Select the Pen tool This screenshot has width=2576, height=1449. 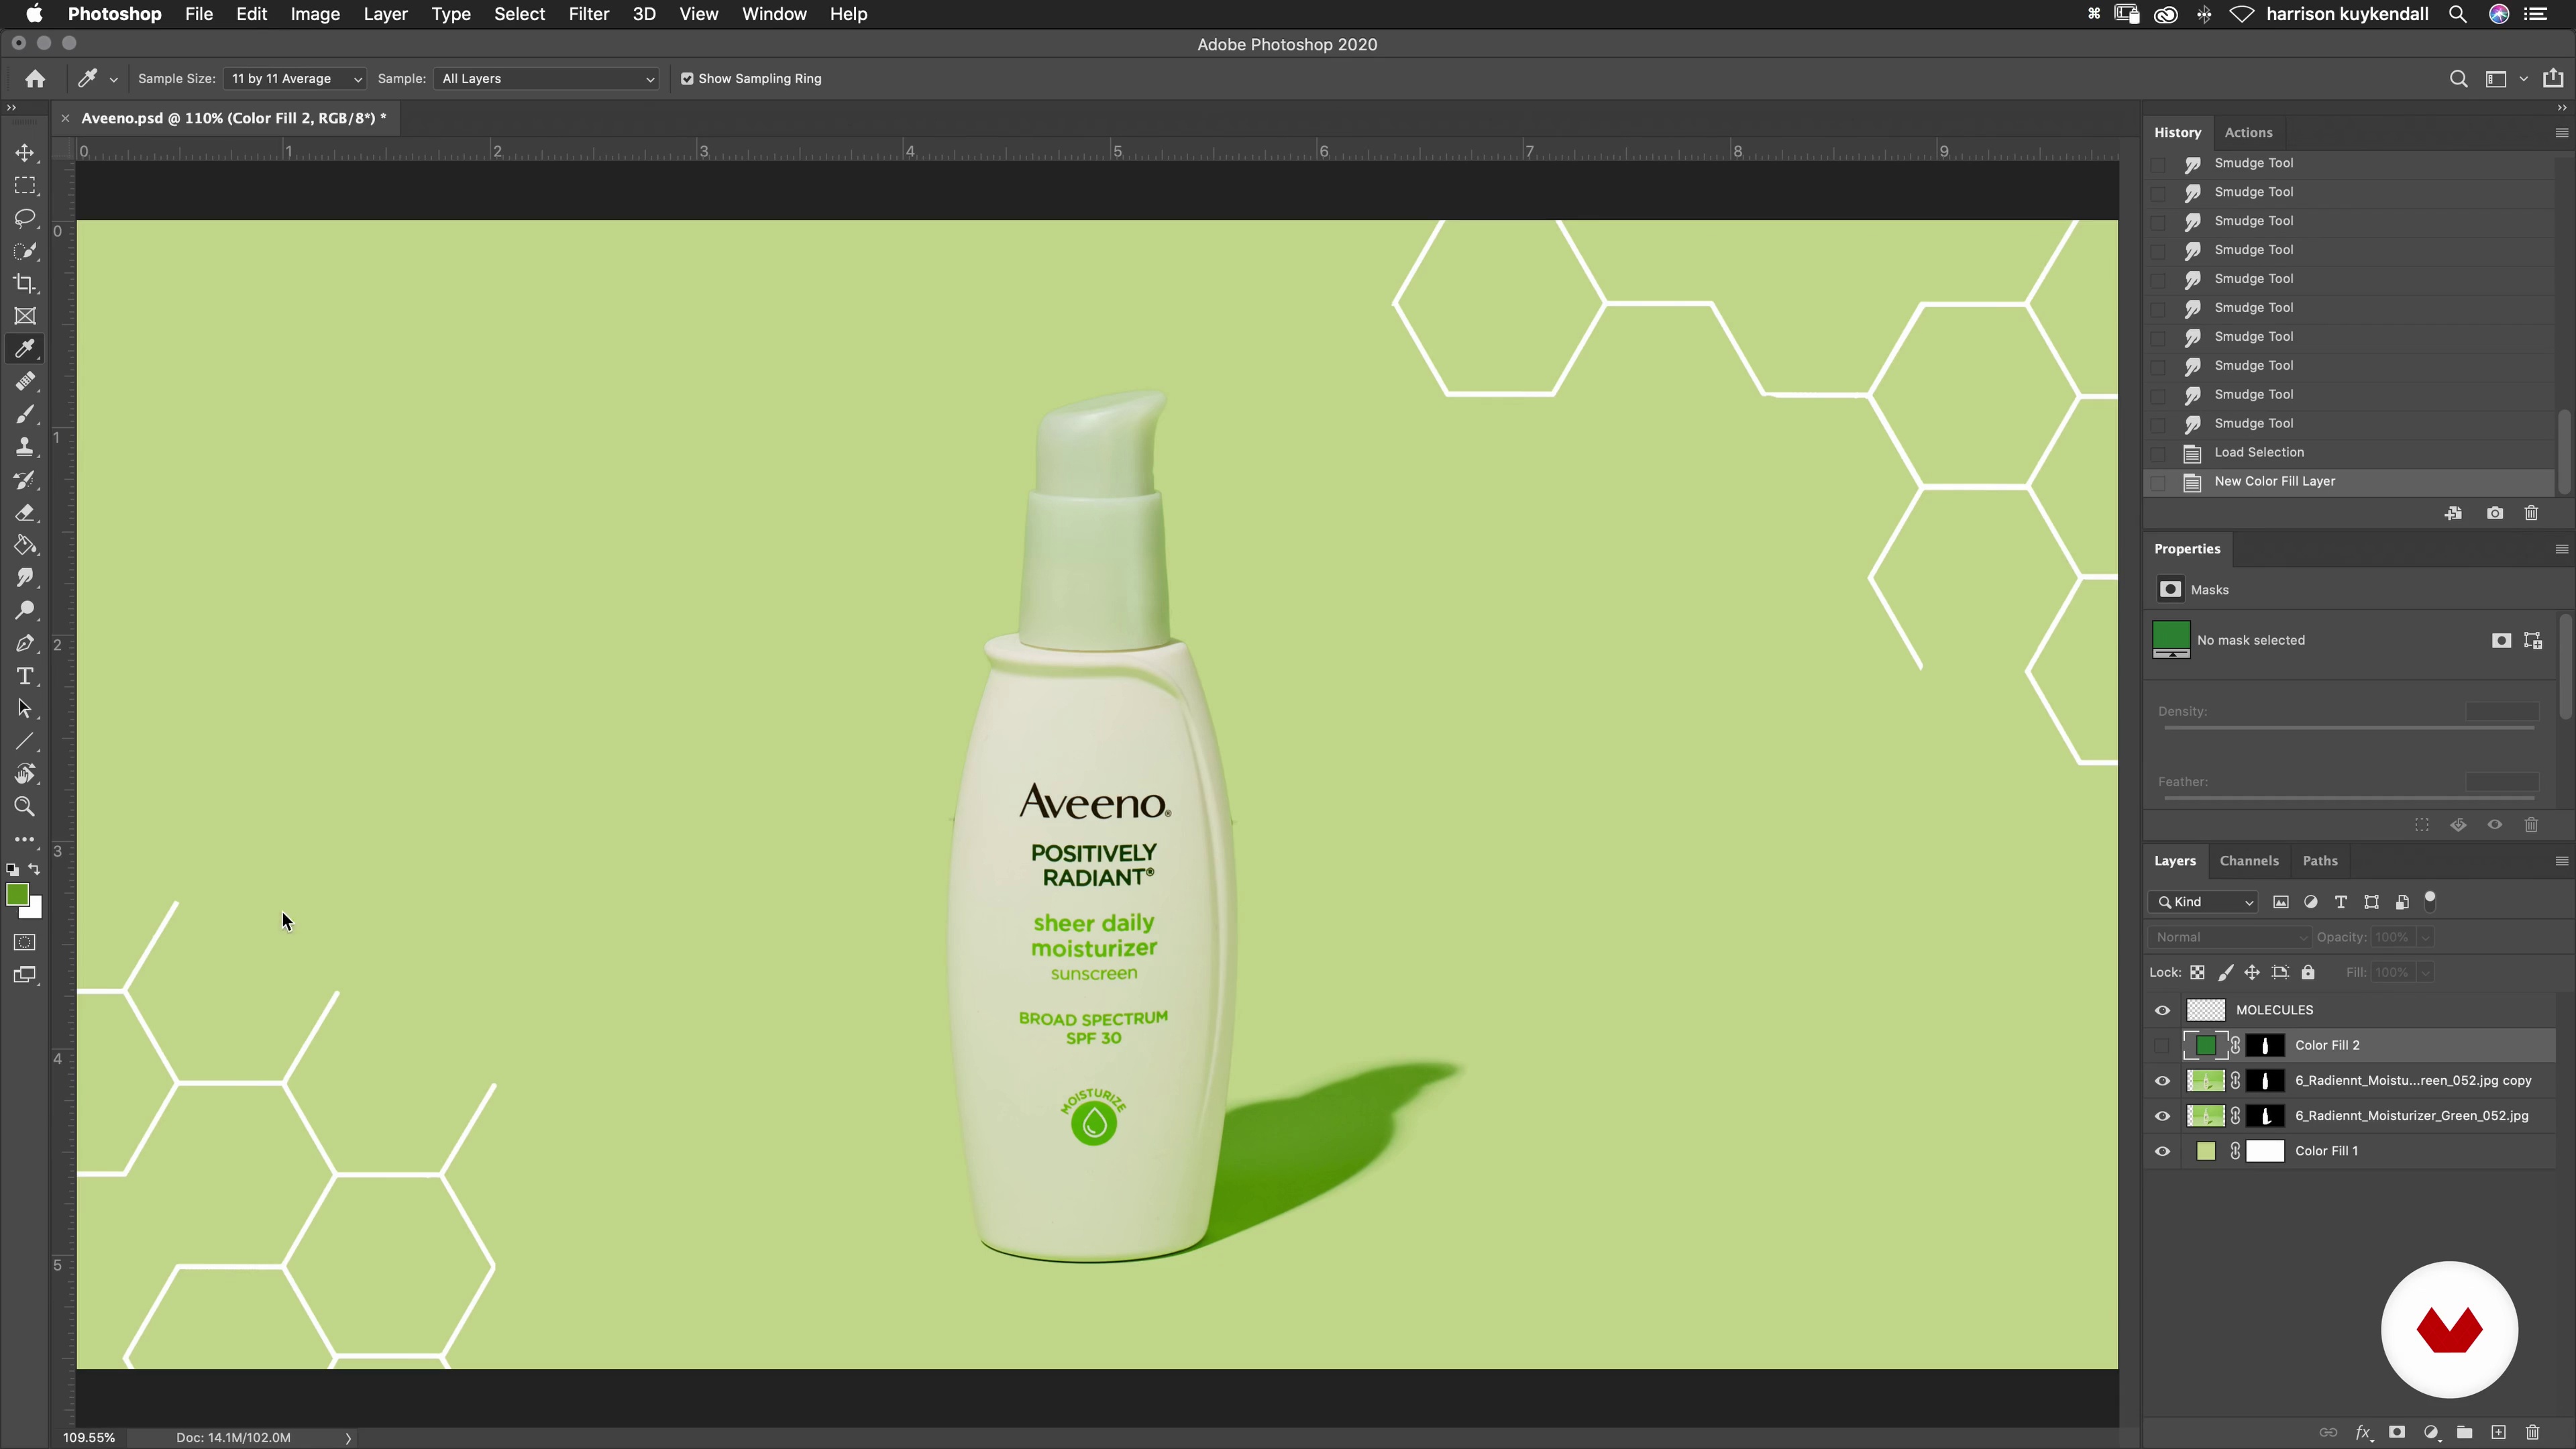[x=25, y=644]
